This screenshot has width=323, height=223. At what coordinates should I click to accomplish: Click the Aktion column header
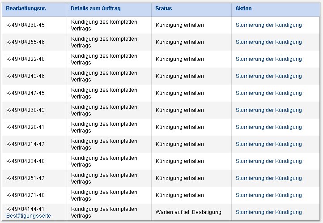click(243, 9)
